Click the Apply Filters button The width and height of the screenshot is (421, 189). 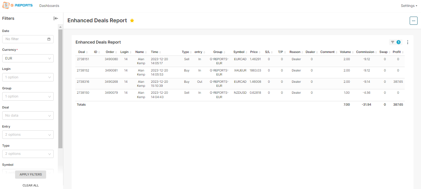tap(30, 175)
